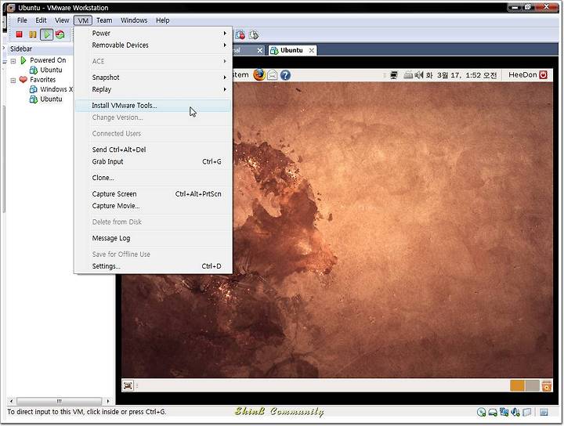Open the mail icon in Ubuntu panel
Screen dimensions: 564x426
click(x=273, y=75)
